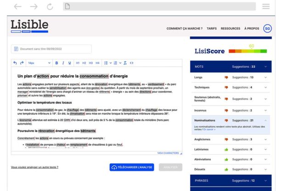Viewport: 281px width, 191px height.
Task: Expand the Abréviations suggestions row
Action: point(231,159)
